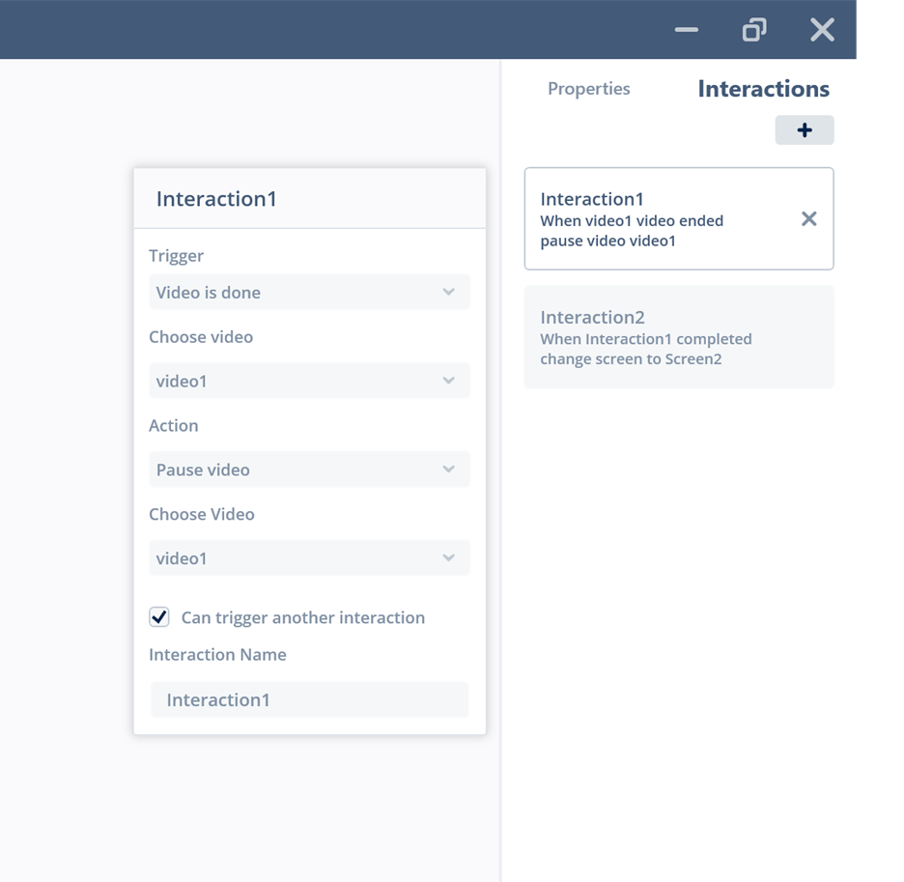The image size is (904, 882).
Task: Open the Action dropdown showing Pause video
Action: coord(310,469)
